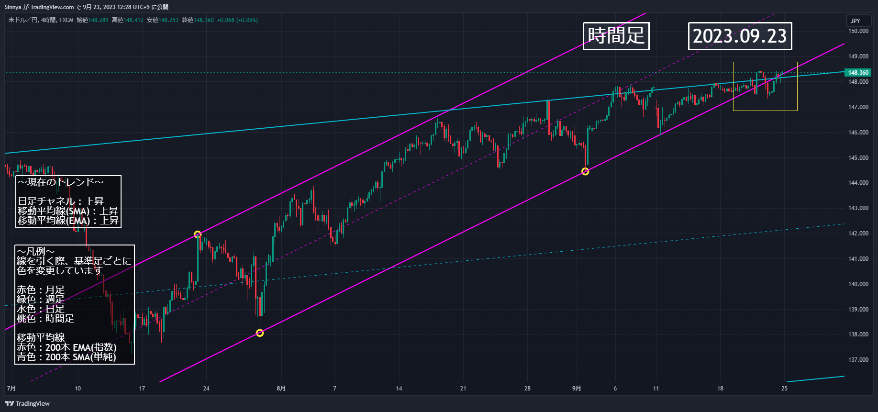Viewport: 878px width, 412px height.
Task: Click the 145.000 price axis label
Action: coord(858,158)
